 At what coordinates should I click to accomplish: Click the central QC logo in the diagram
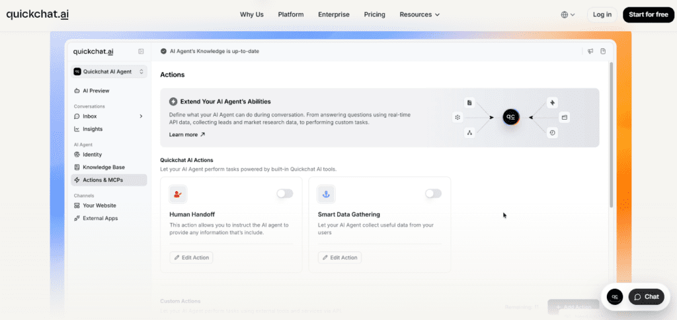[511, 117]
